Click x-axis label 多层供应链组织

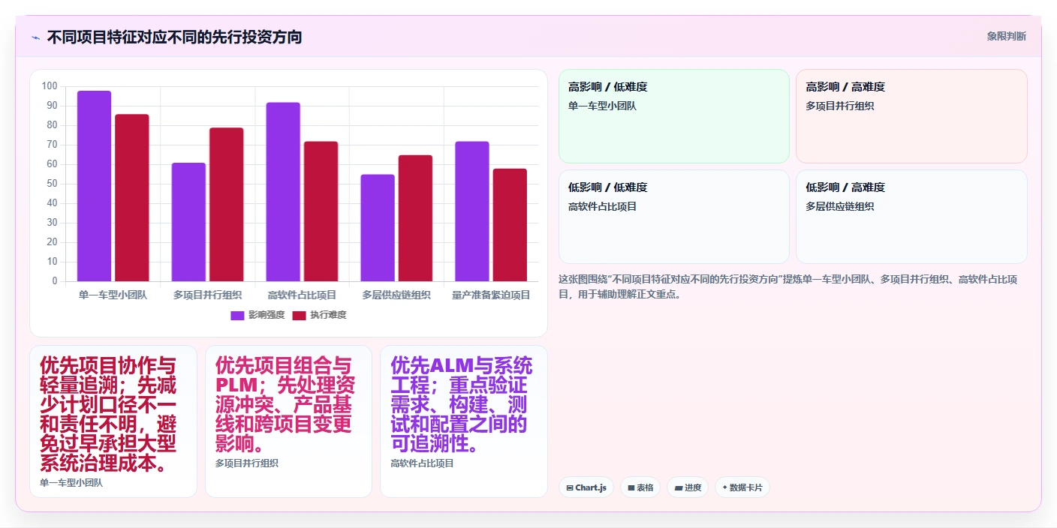pos(396,295)
